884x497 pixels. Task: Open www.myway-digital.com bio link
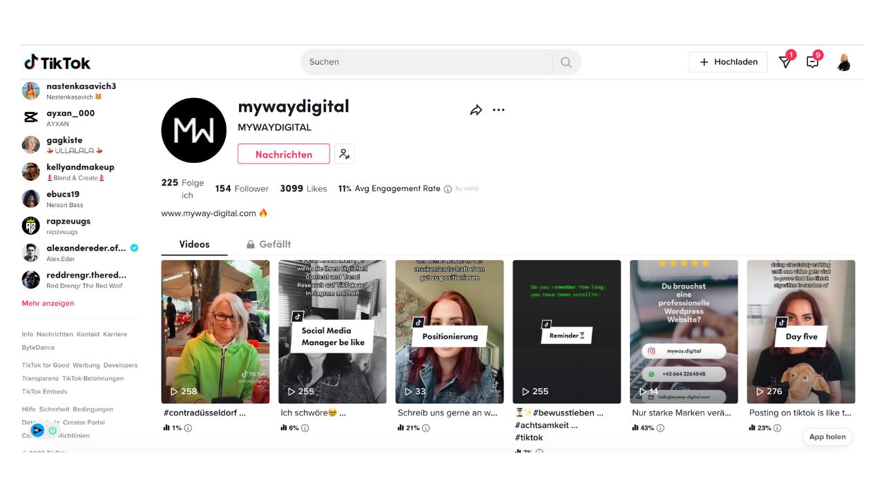[209, 213]
